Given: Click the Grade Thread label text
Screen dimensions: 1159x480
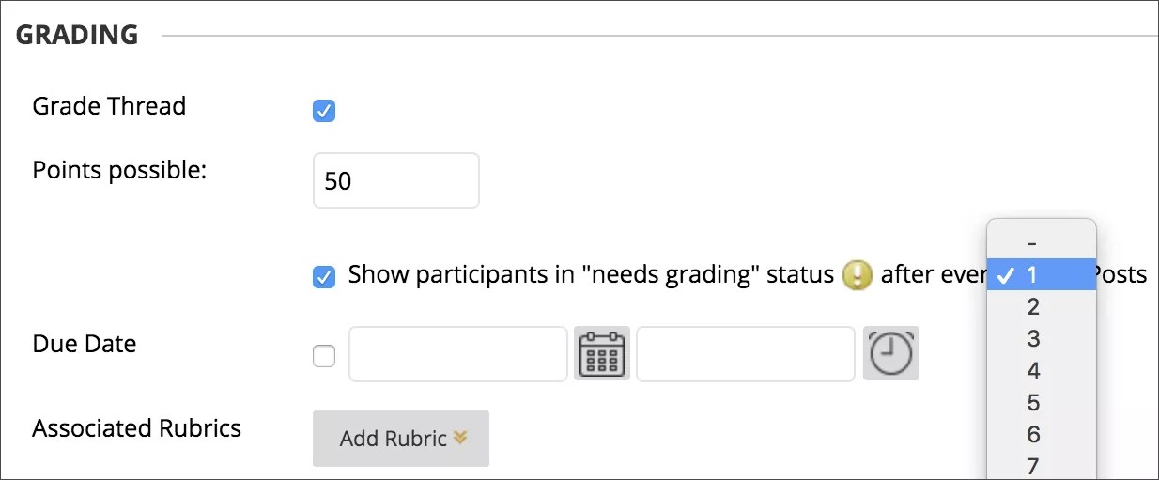Looking at the screenshot, I should click(x=109, y=106).
